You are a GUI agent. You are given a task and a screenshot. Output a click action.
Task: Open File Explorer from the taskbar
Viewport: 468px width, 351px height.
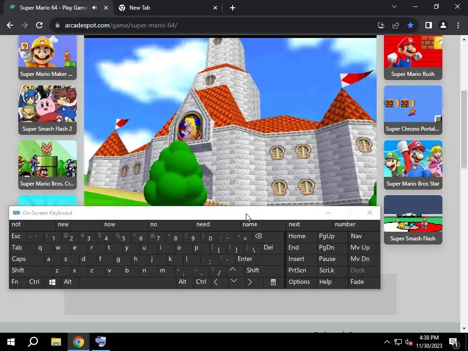coord(56,342)
